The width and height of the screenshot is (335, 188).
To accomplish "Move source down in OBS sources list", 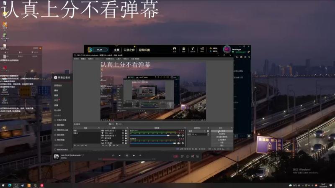I will tap(117, 145).
